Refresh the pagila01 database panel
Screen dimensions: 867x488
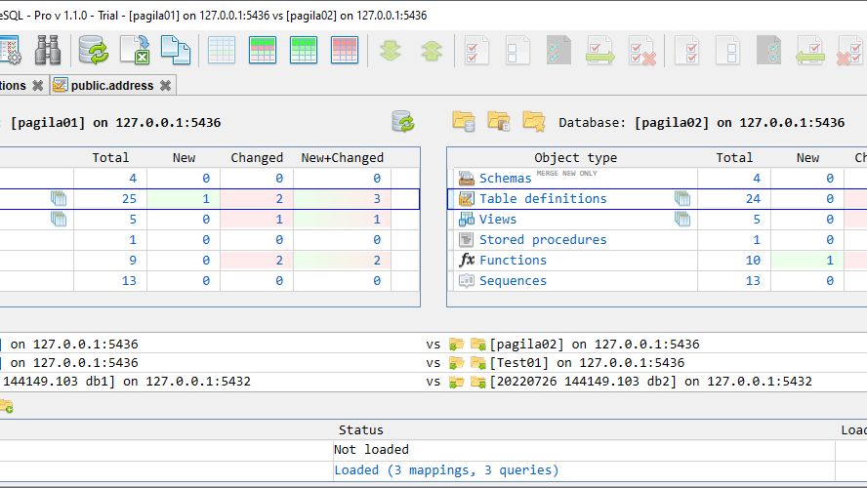coord(403,122)
